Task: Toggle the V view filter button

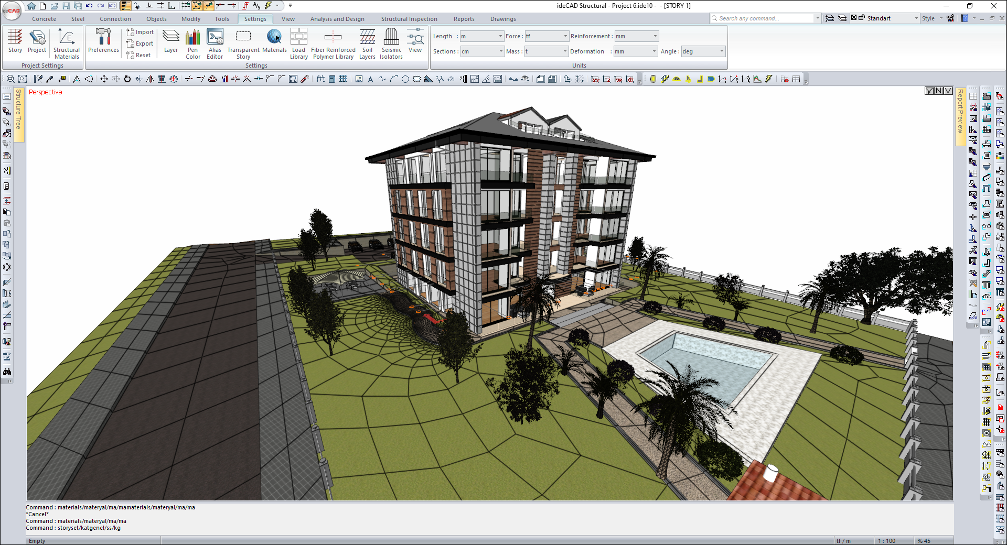Action: pyautogui.click(x=948, y=91)
